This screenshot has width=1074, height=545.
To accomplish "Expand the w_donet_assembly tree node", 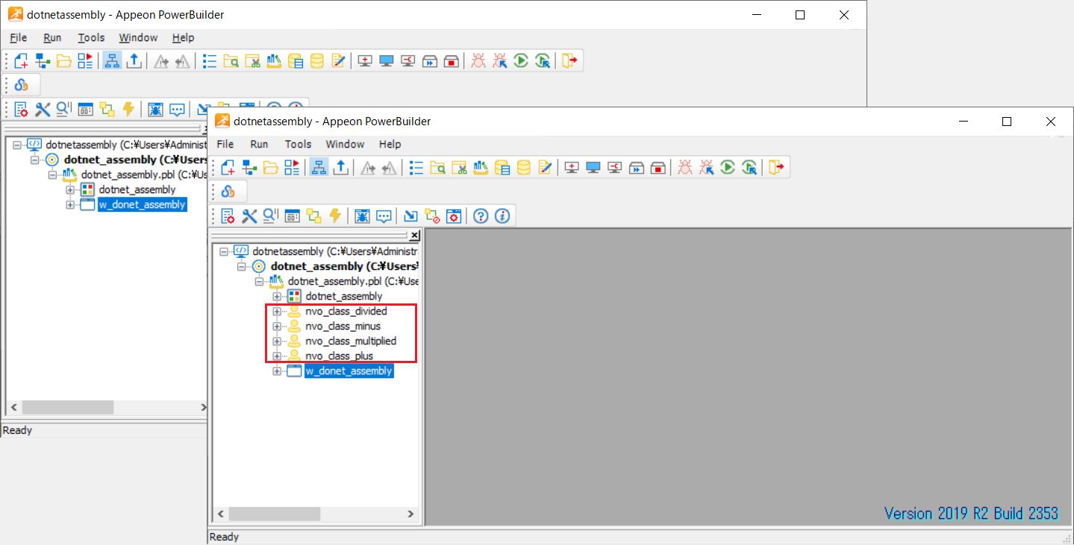I will point(277,371).
